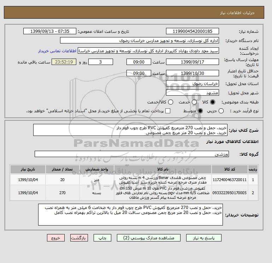Click the unit cell متر in row 1

[x=97, y=180]
